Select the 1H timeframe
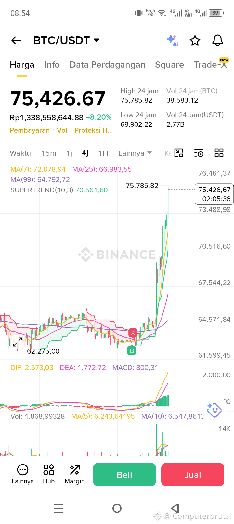This screenshot has width=234, height=524. [103, 153]
